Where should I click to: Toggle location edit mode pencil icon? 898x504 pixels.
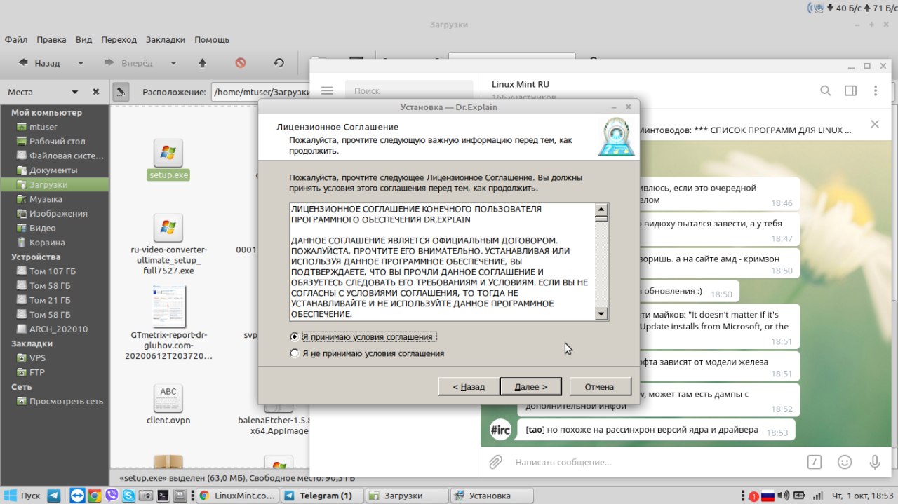click(121, 92)
